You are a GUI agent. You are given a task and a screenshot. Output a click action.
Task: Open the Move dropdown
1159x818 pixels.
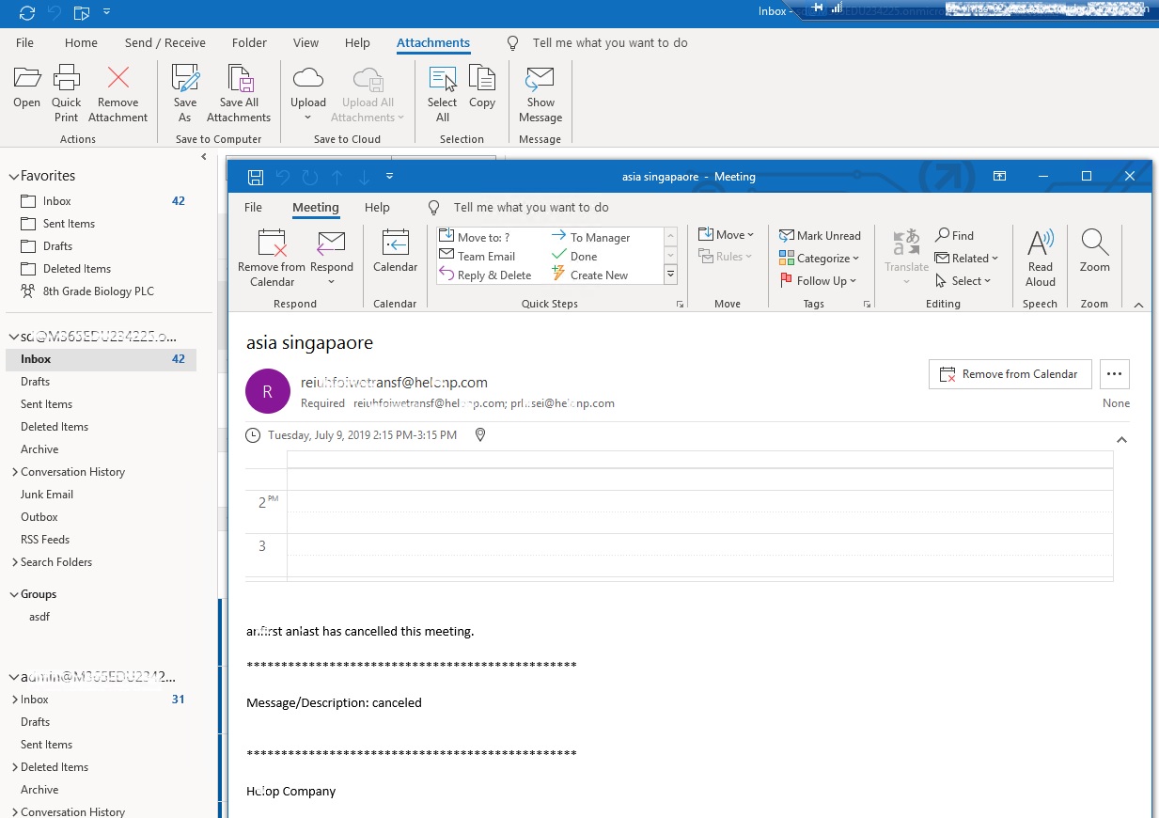[x=726, y=234]
